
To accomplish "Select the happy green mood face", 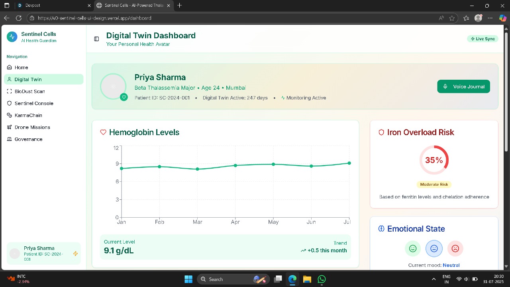I will point(413,248).
